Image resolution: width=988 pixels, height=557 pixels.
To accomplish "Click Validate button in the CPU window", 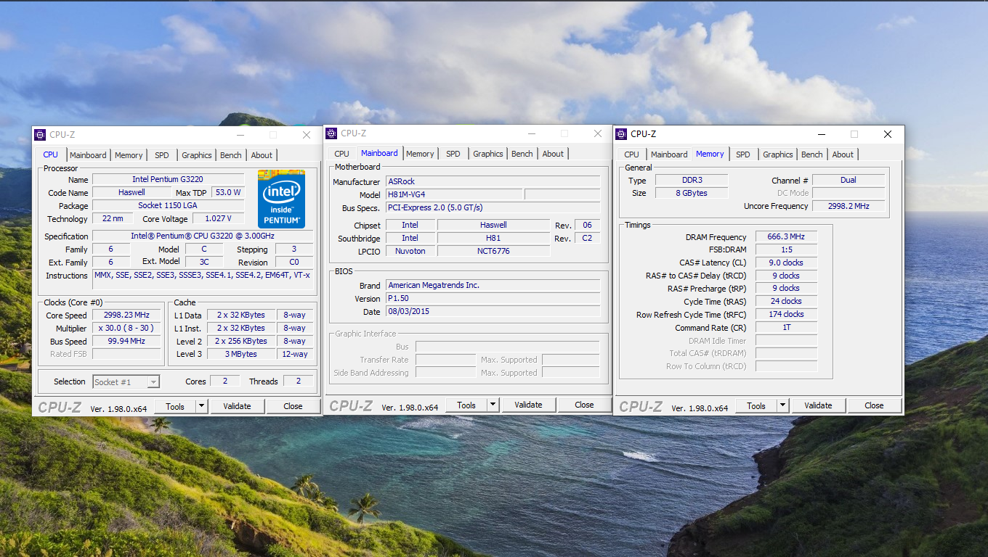I will pos(237,406).
